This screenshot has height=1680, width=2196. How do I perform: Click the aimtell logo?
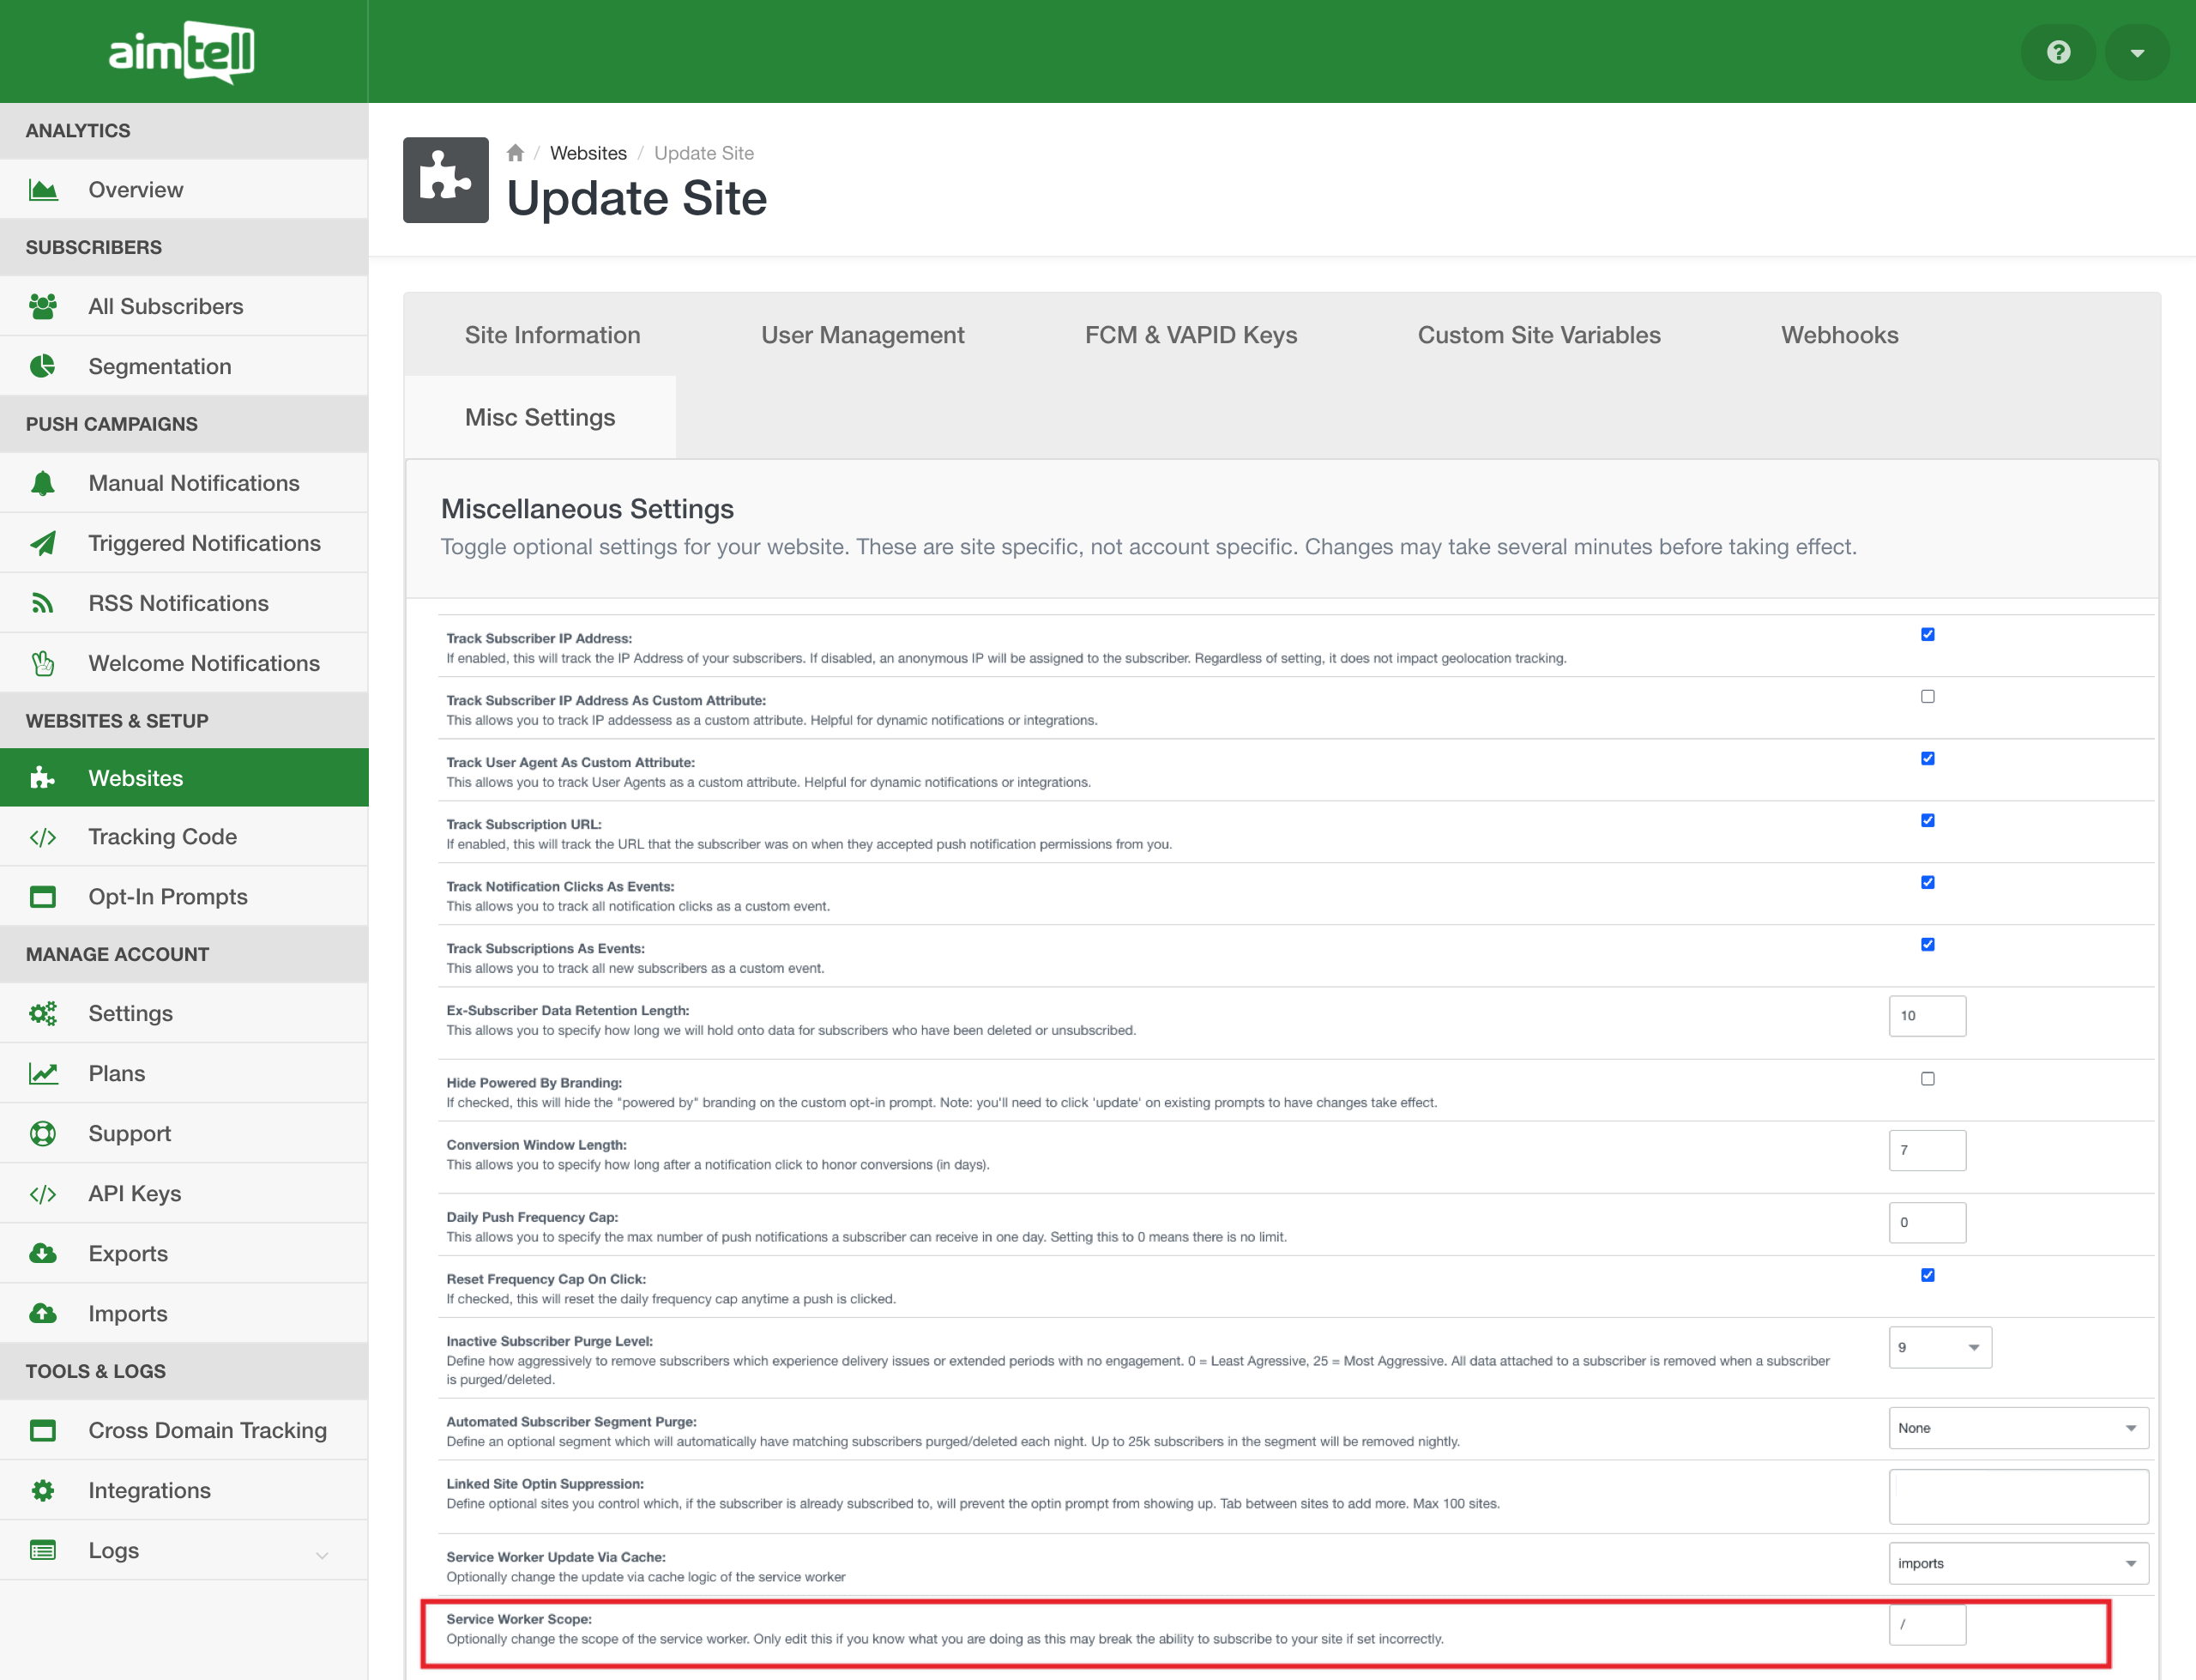(182, 52)
